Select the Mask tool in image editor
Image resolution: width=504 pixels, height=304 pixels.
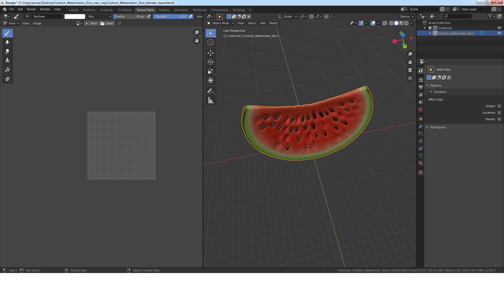(x=7, y=79)
